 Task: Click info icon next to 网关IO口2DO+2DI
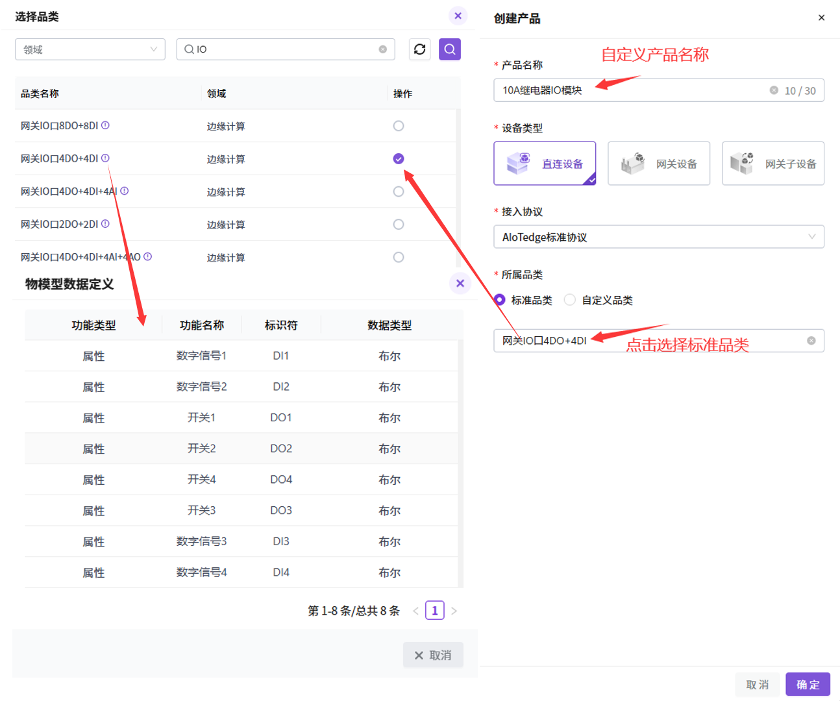(105, 224)
